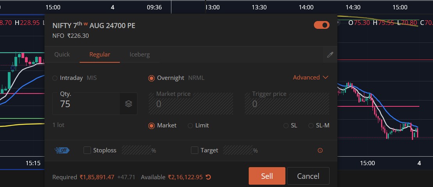
Task: Enable the Stoploss checkbox
Action: [x=87, y=150]
